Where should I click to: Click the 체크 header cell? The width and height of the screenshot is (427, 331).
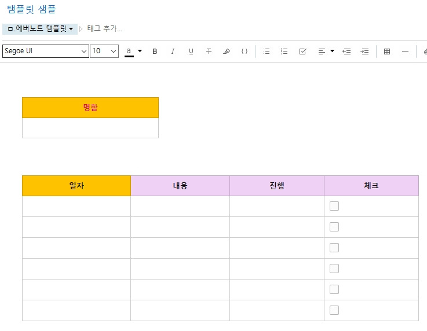pyautogui.click(x=371, y=186)
